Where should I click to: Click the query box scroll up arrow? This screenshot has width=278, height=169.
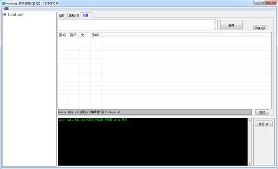tap(215, 22)
